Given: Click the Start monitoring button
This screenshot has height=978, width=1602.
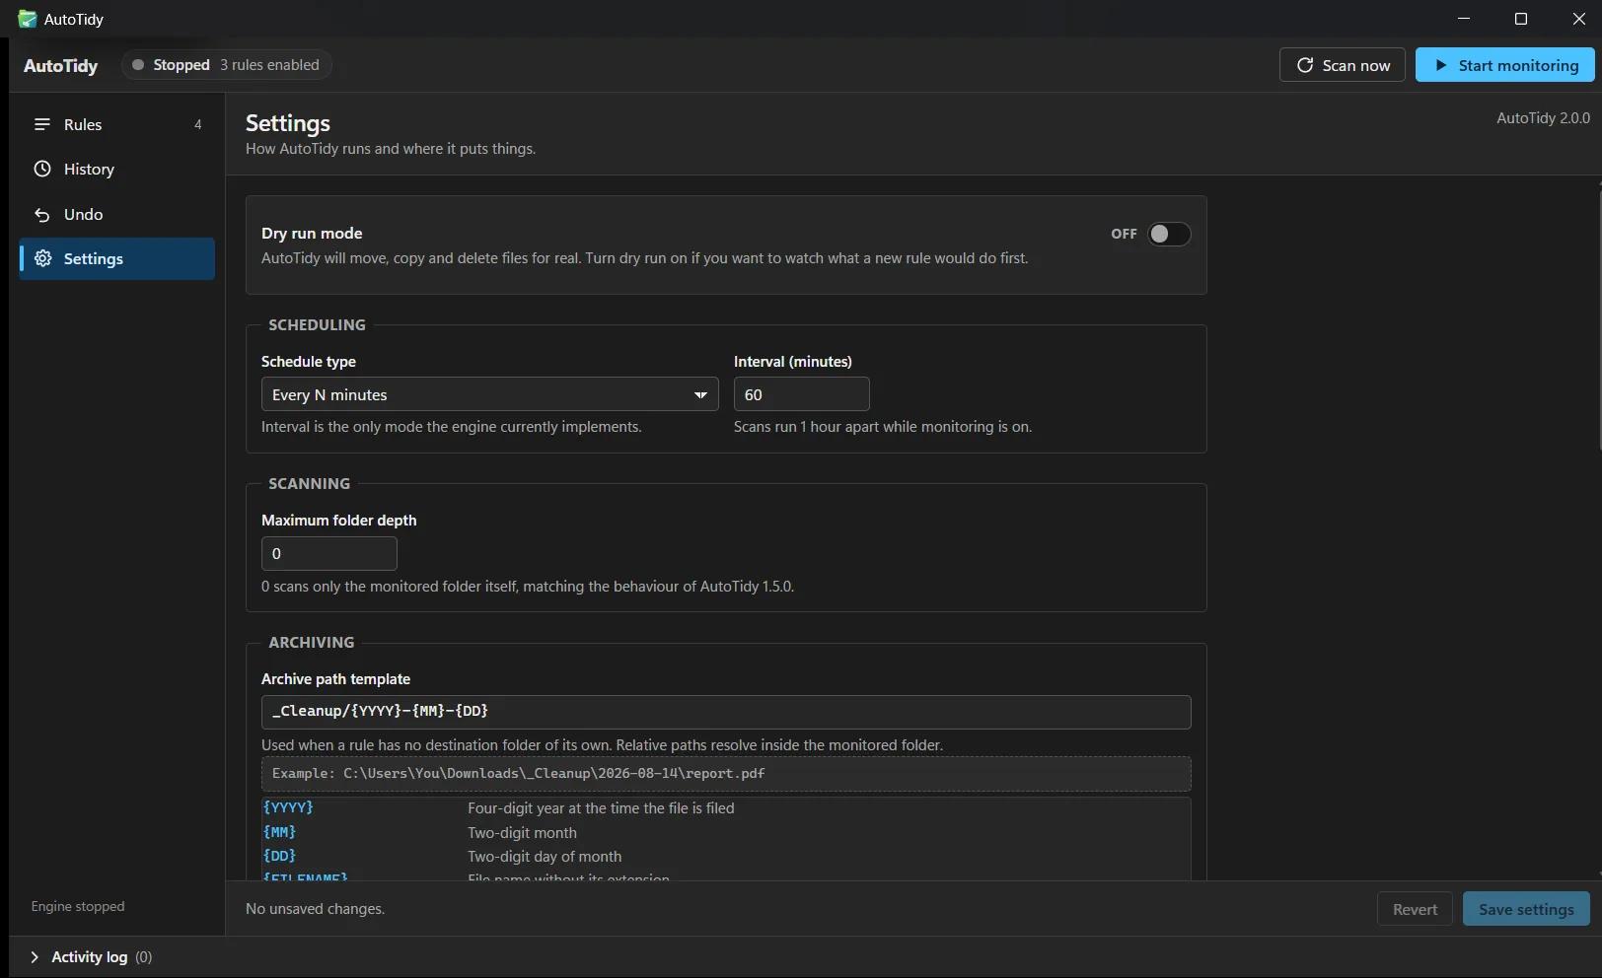Looking at the screenshot, I should (x=1504, y=65).
